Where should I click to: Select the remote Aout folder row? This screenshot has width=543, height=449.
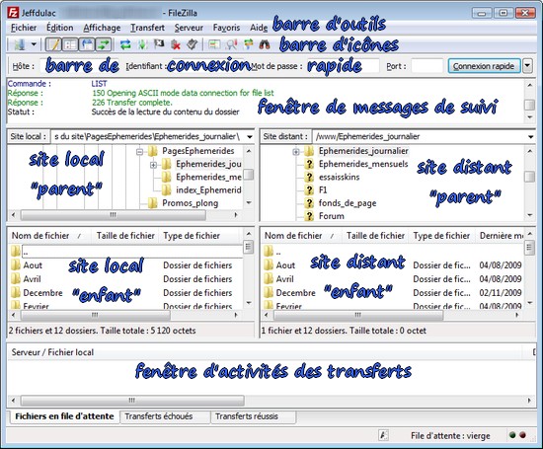coord(393,265)
